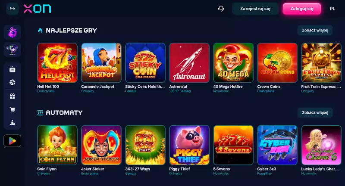This screenshot has height=186, width=345.
Task: See more games in Najlepsze Gry
Action: tap(315, 30)
